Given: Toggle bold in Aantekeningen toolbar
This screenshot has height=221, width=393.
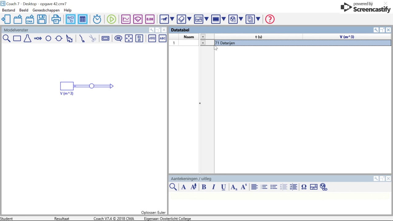Looking at the screenshot, I should coord(204,187).
